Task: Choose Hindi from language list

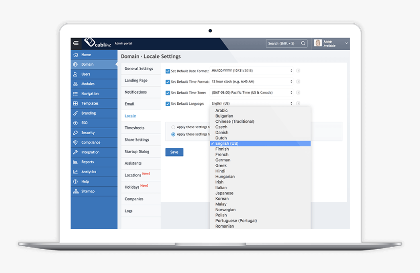Action: [x=260, y=171]
